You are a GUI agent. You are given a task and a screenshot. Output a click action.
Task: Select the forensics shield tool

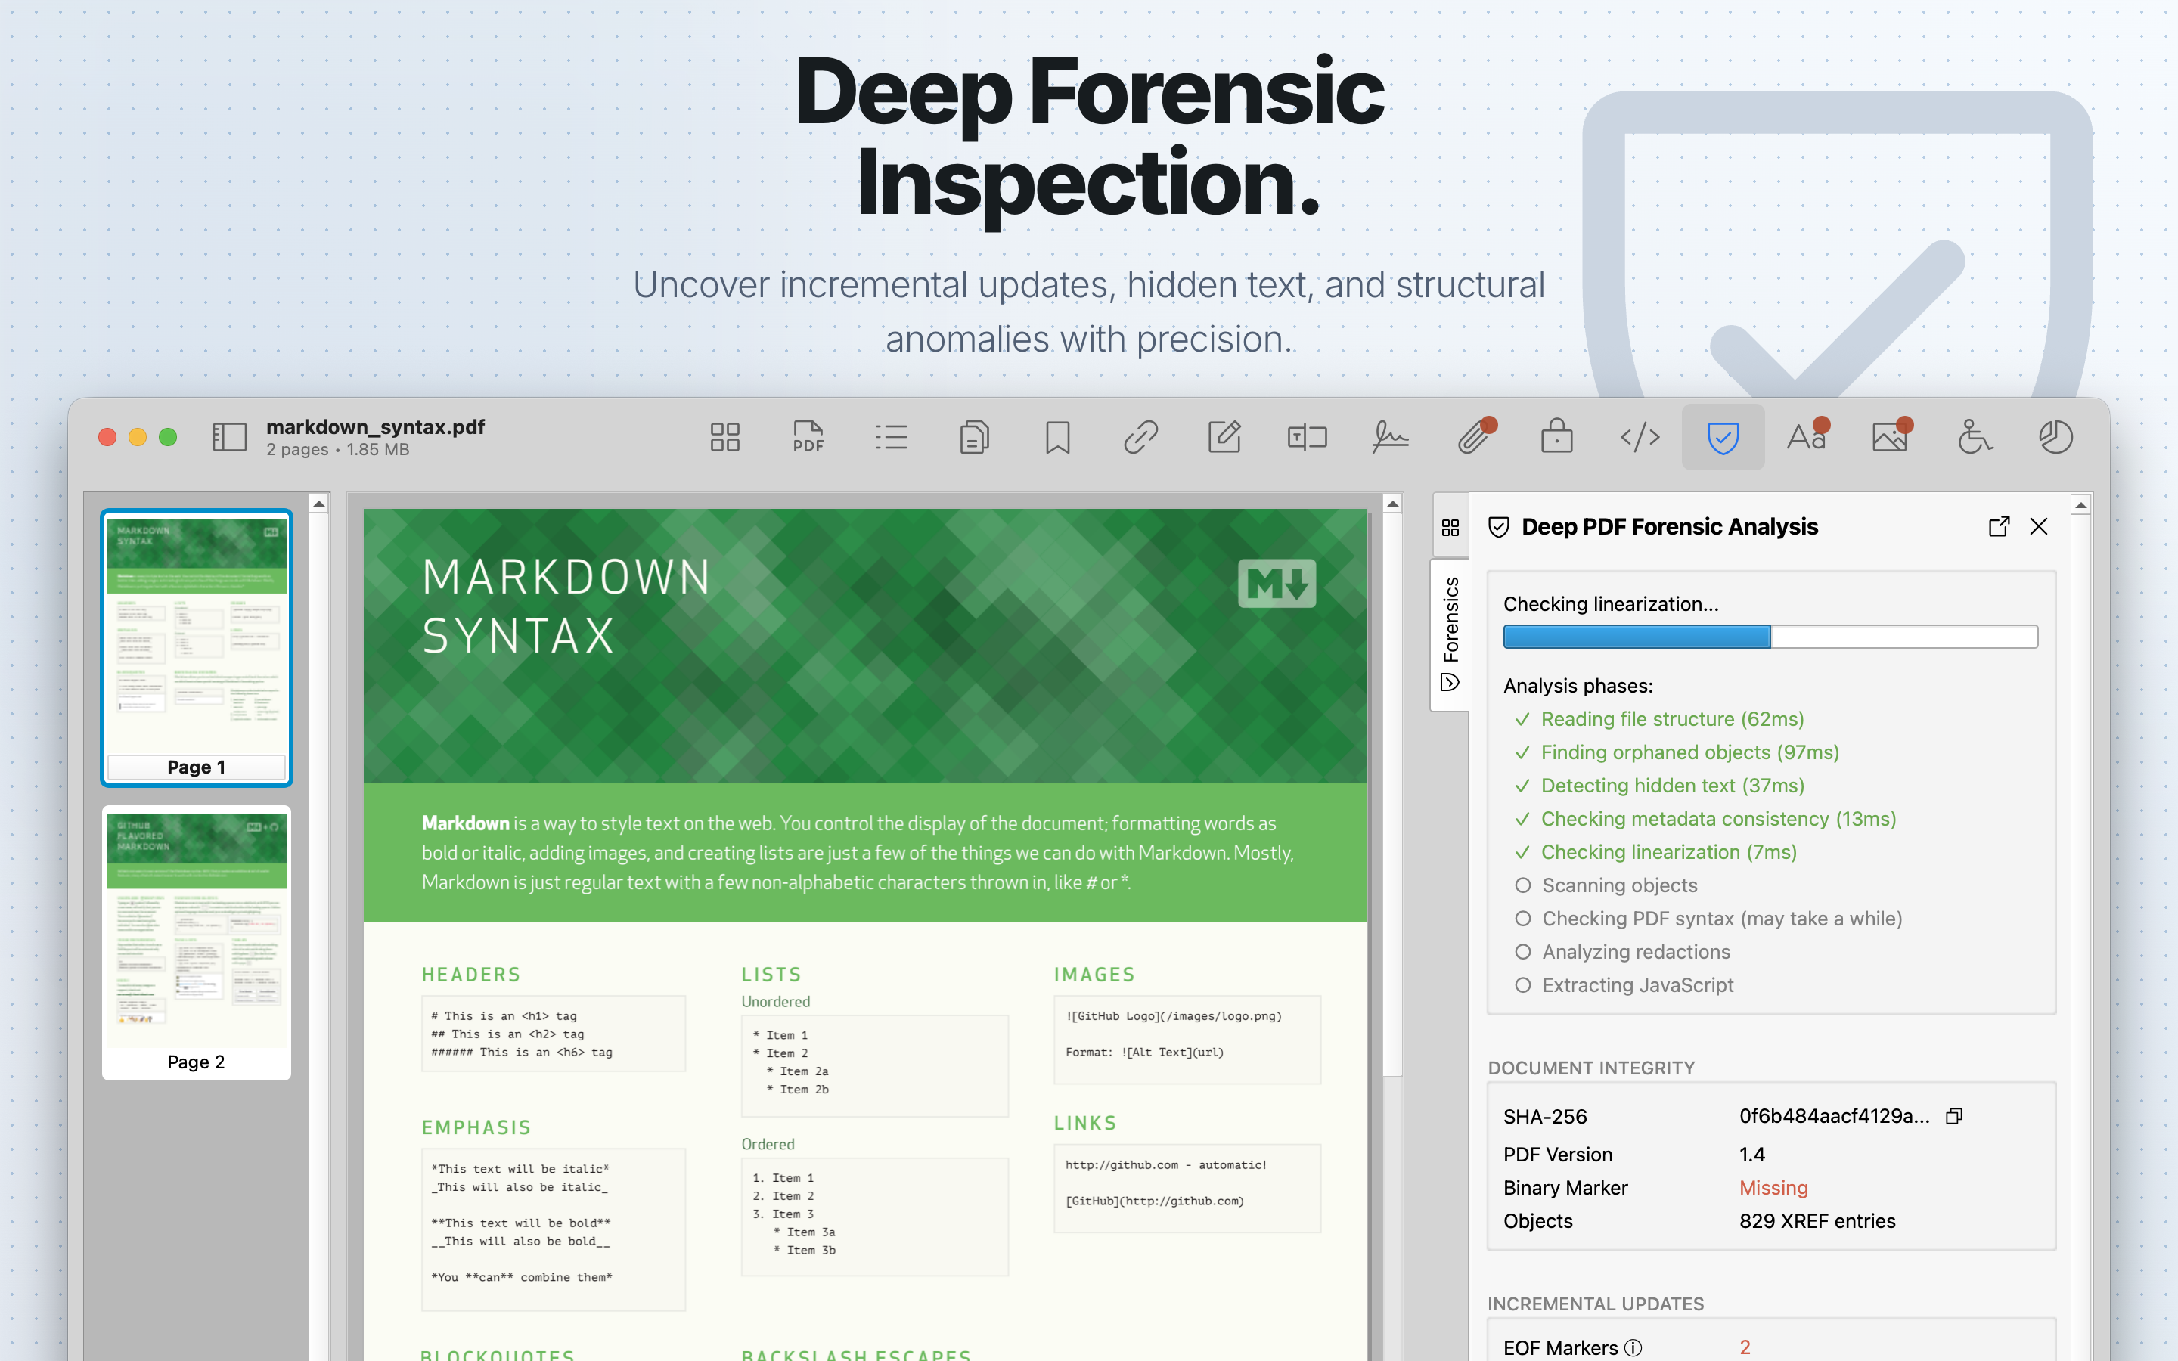click(x=1723, y=438)
